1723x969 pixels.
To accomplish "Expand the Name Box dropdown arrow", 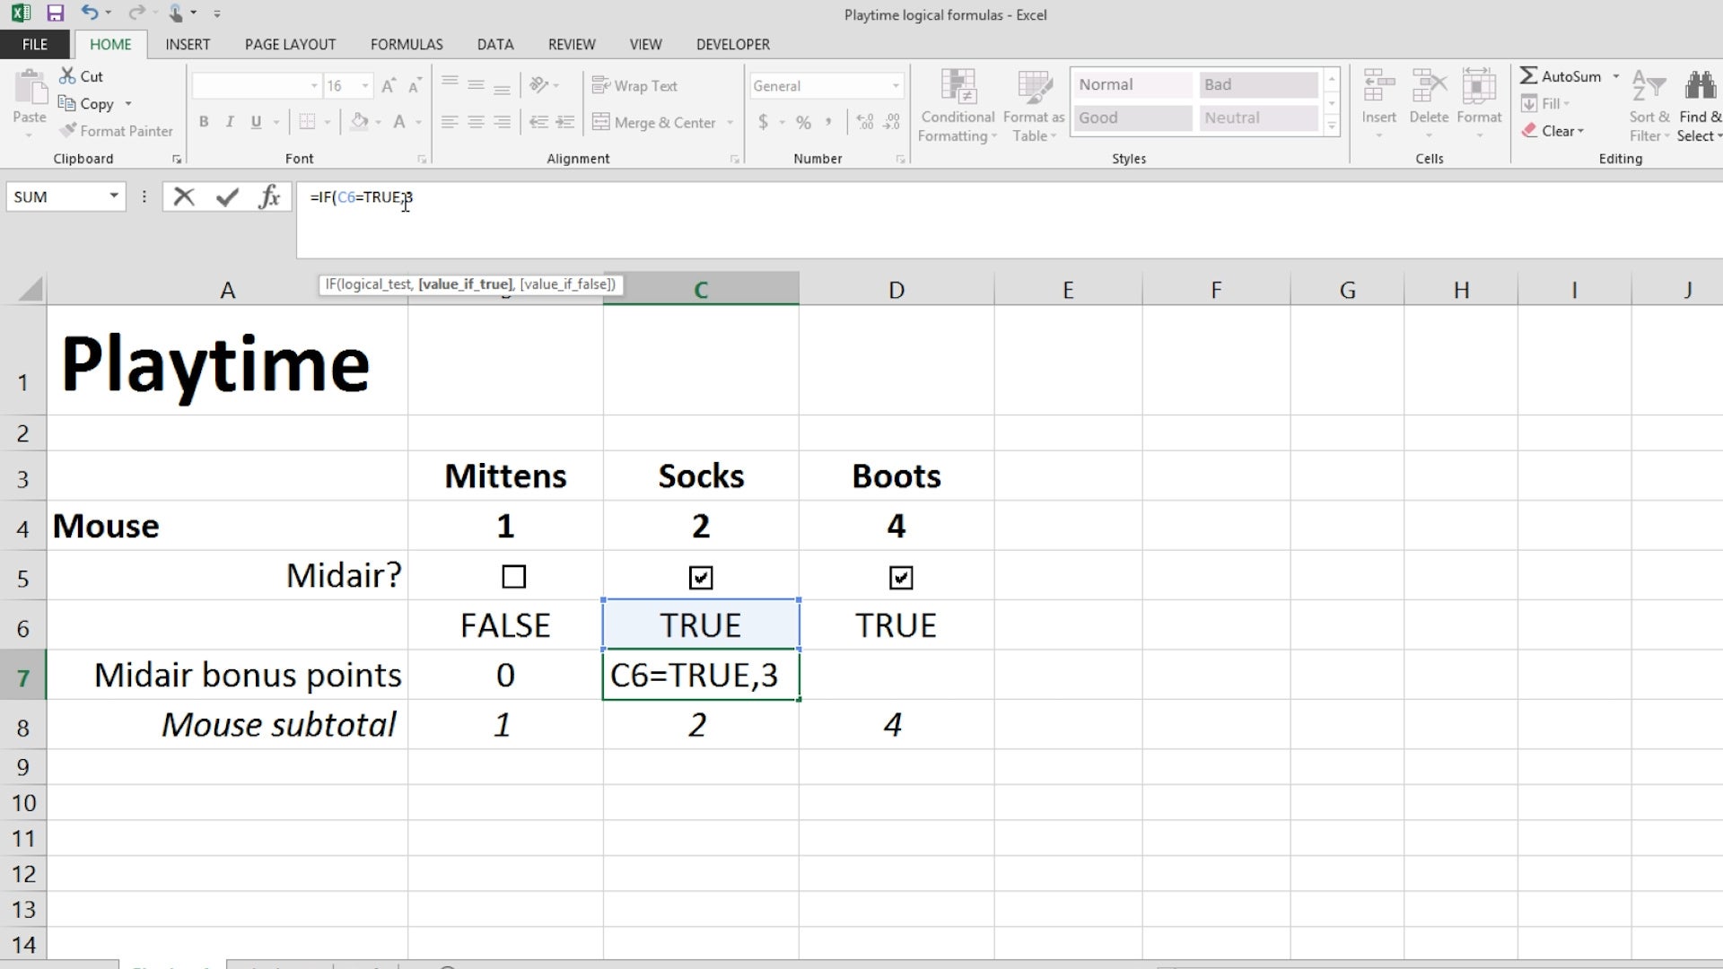I will (114, 196).
